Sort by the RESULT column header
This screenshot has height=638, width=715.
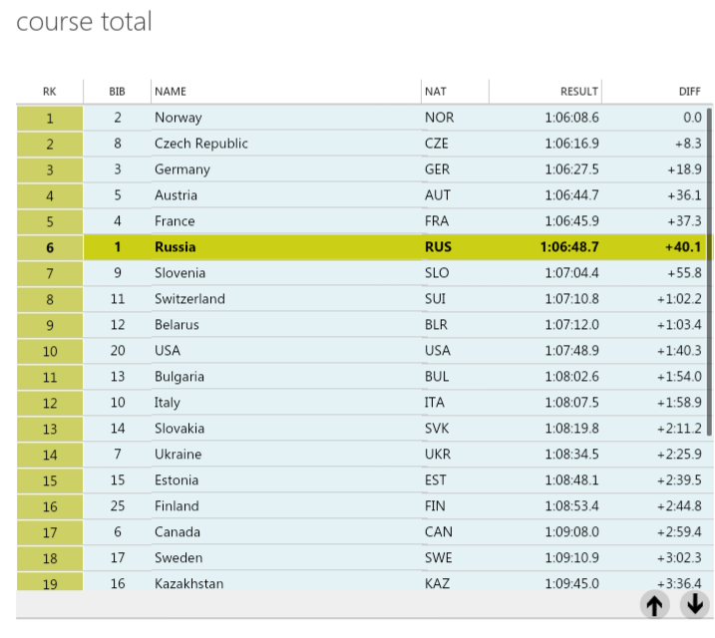[x=545, y=92]
